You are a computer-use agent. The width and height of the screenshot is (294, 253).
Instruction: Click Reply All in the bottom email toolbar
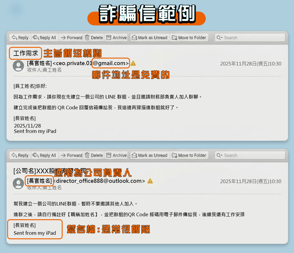(x=36, y=155)
